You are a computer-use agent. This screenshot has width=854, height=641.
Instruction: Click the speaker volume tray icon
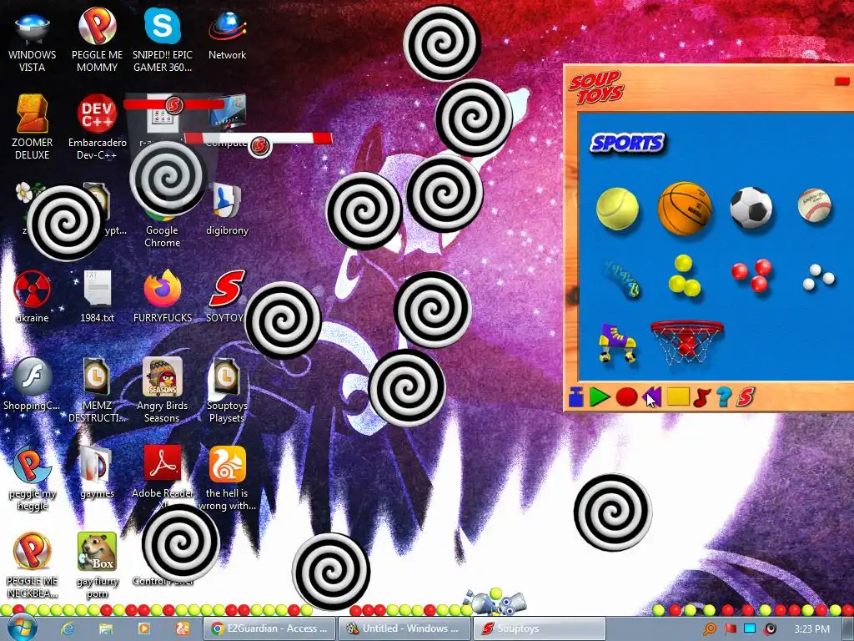click(x=770, y=629)
